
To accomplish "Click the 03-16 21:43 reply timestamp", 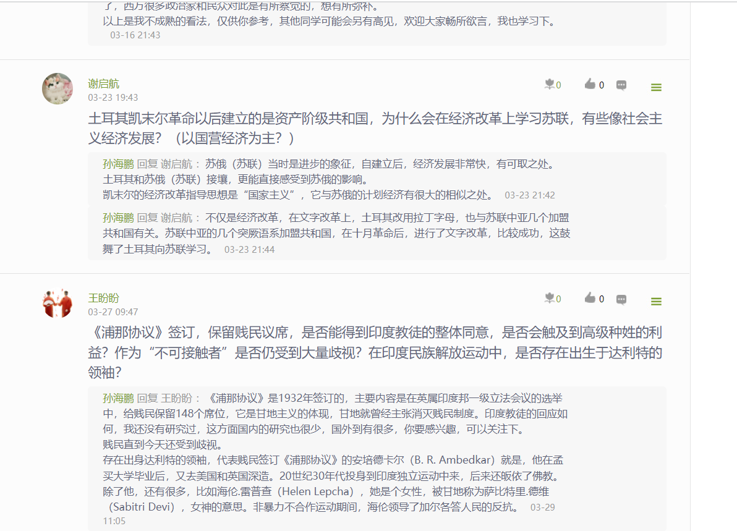I will (x=135, y=35).
